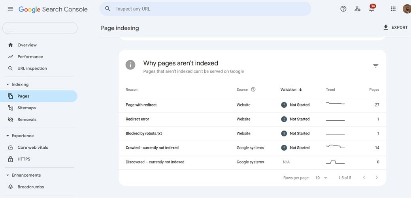
Task: Open Removals in the sidebar
Action: point(27,120)
